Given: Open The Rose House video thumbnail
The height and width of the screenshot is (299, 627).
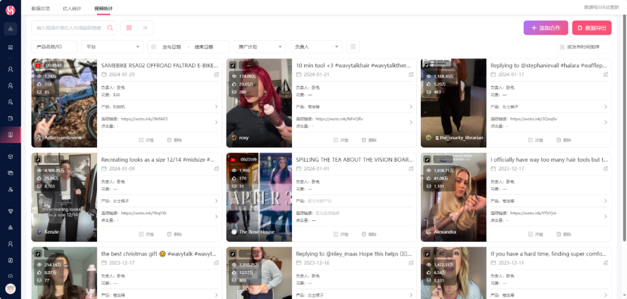Looking at the screenshot, I should (x=259, y=197).
